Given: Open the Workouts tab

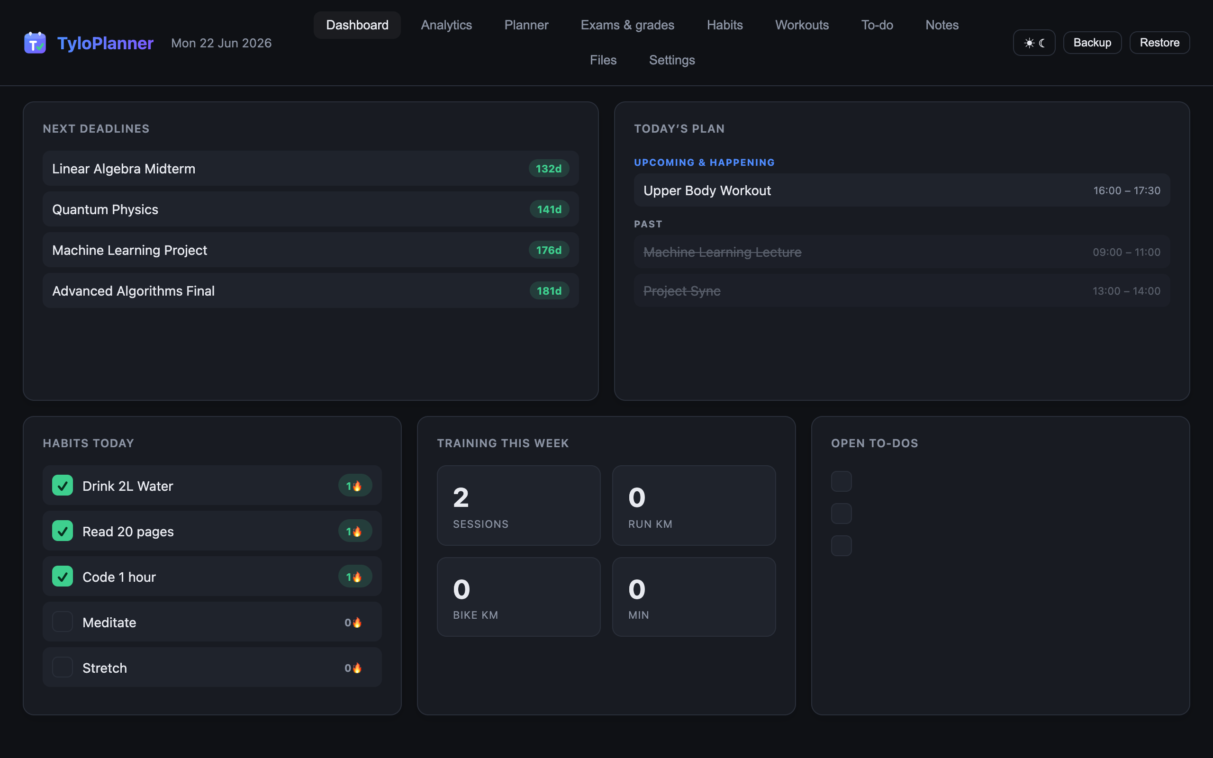Looking at the screenshot, I should point(802,25).
